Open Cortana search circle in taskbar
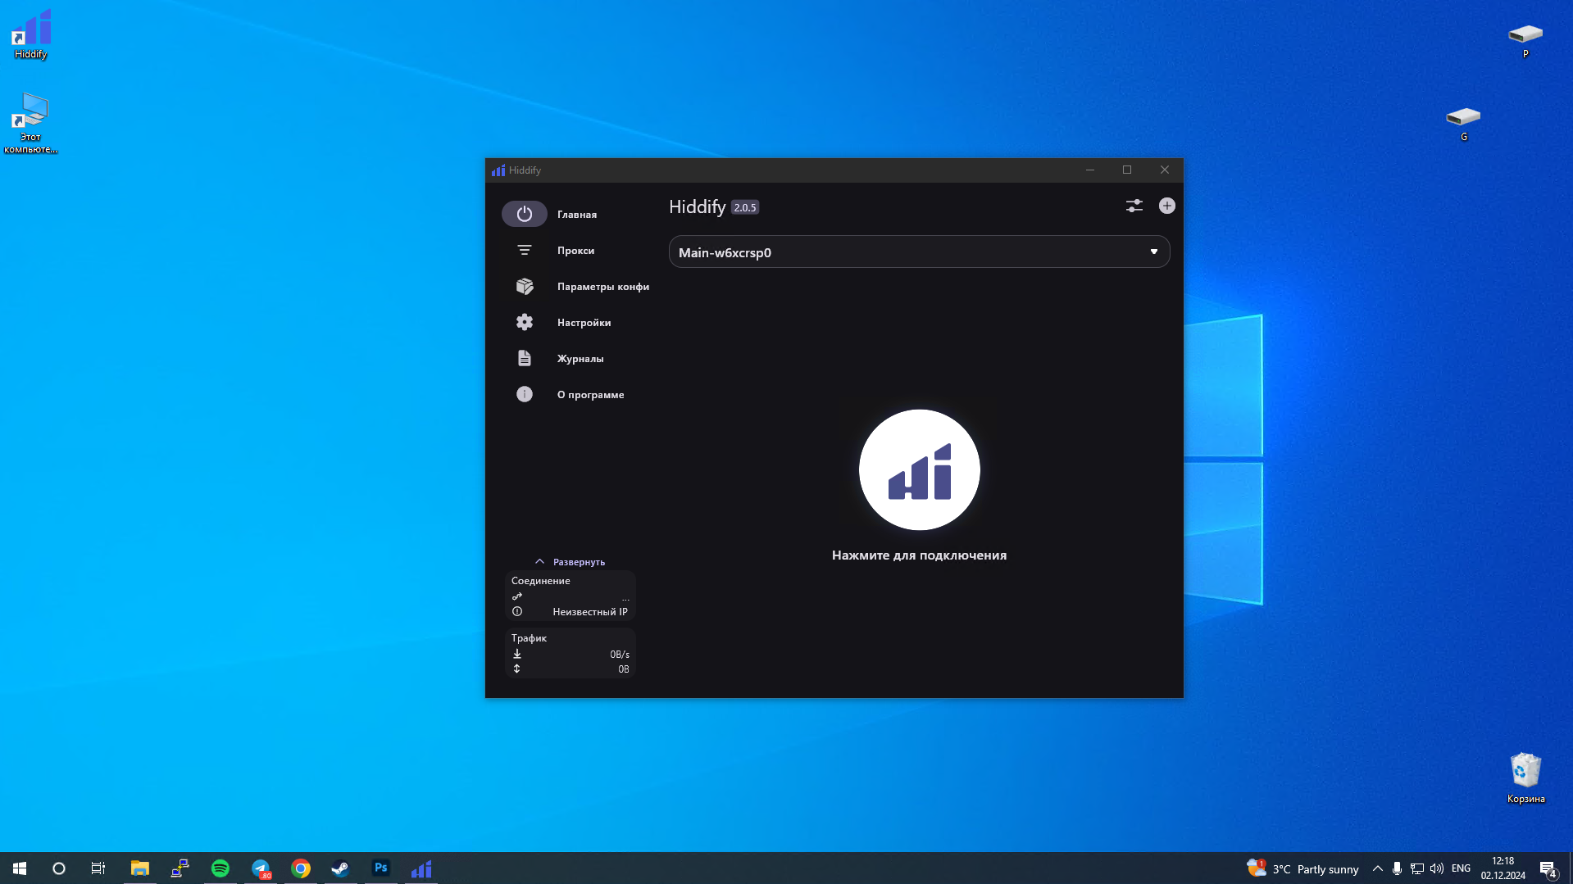The height and width of the screenshot is (884, 1573). [x=59, y=868]
